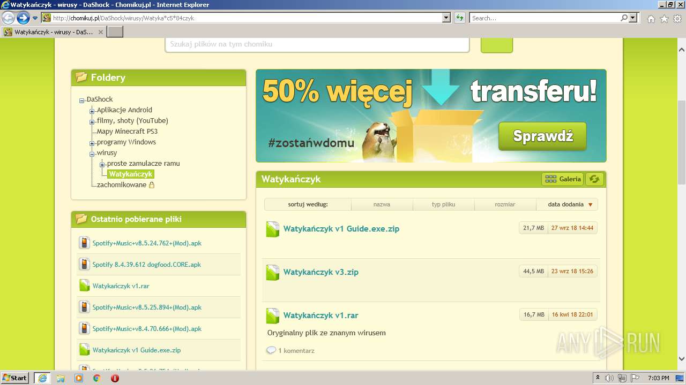Open Windows Explorer from the taskbar
This screenshot has width=686, height=385.
(x=61, y=378)
